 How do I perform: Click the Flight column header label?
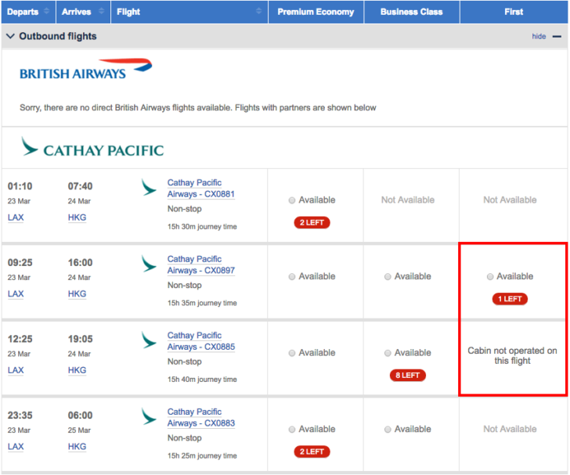click(x=128, y=12)
